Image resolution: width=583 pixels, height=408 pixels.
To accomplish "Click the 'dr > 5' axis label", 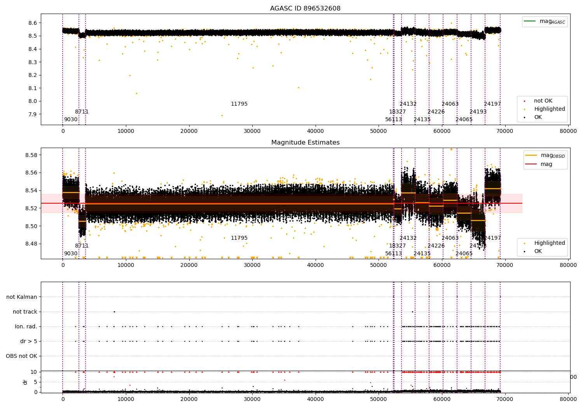I will point(29,341).
